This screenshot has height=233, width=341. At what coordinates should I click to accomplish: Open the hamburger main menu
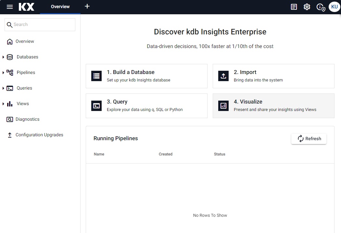coord(10,7)
